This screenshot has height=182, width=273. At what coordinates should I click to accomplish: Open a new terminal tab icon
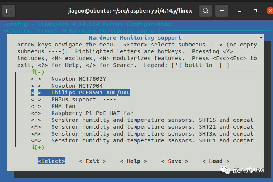tap(9, 11)
